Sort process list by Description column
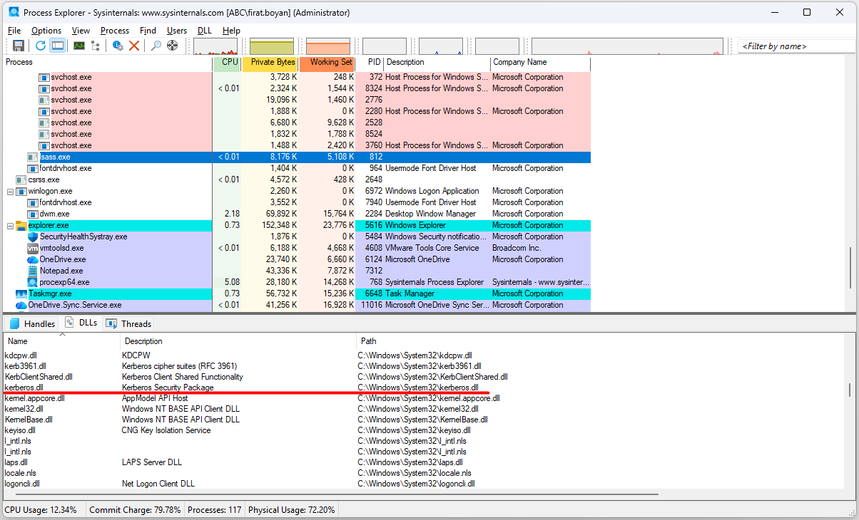This screenshot has width=859, height=520. 437,63
